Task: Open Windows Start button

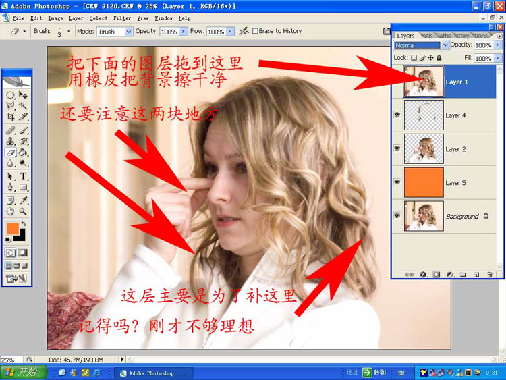Action: [23, 373]
